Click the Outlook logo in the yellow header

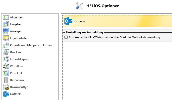[x=68, y=21]
